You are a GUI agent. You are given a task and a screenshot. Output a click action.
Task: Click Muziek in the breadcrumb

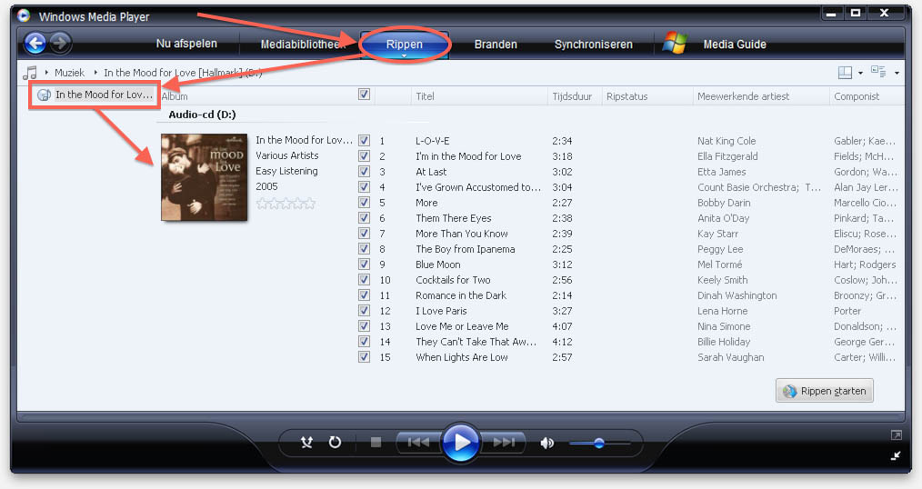click(69, 73)
